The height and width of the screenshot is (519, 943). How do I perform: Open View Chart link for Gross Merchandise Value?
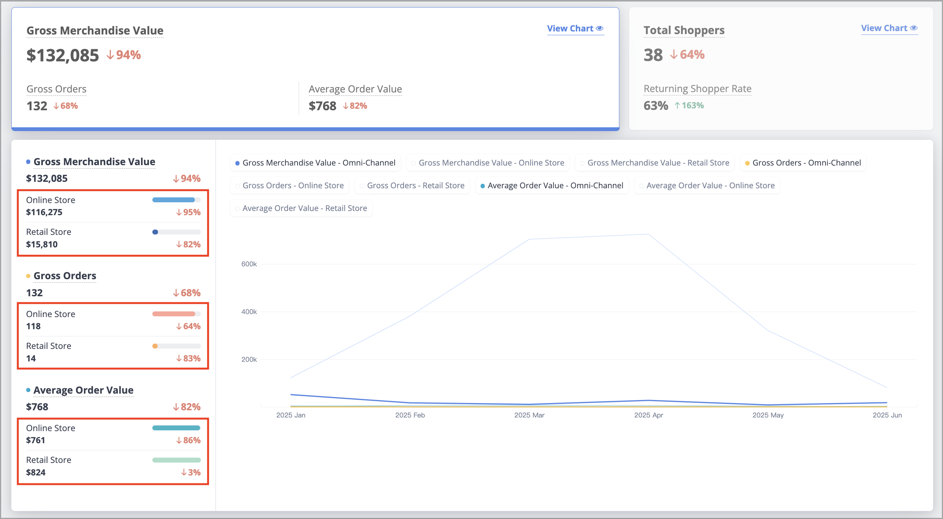pyautogui.click(x=575, y=28)
